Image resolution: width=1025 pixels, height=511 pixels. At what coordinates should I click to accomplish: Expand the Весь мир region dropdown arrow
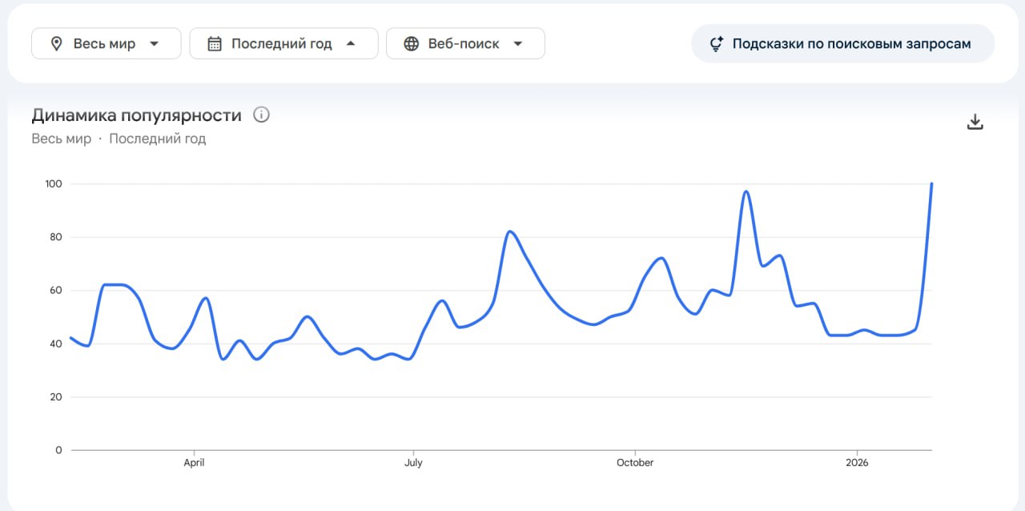click(155, 44)
